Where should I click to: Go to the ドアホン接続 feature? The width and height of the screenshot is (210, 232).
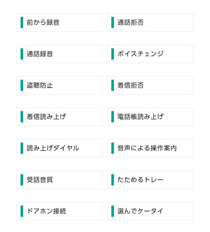point(59,211)
